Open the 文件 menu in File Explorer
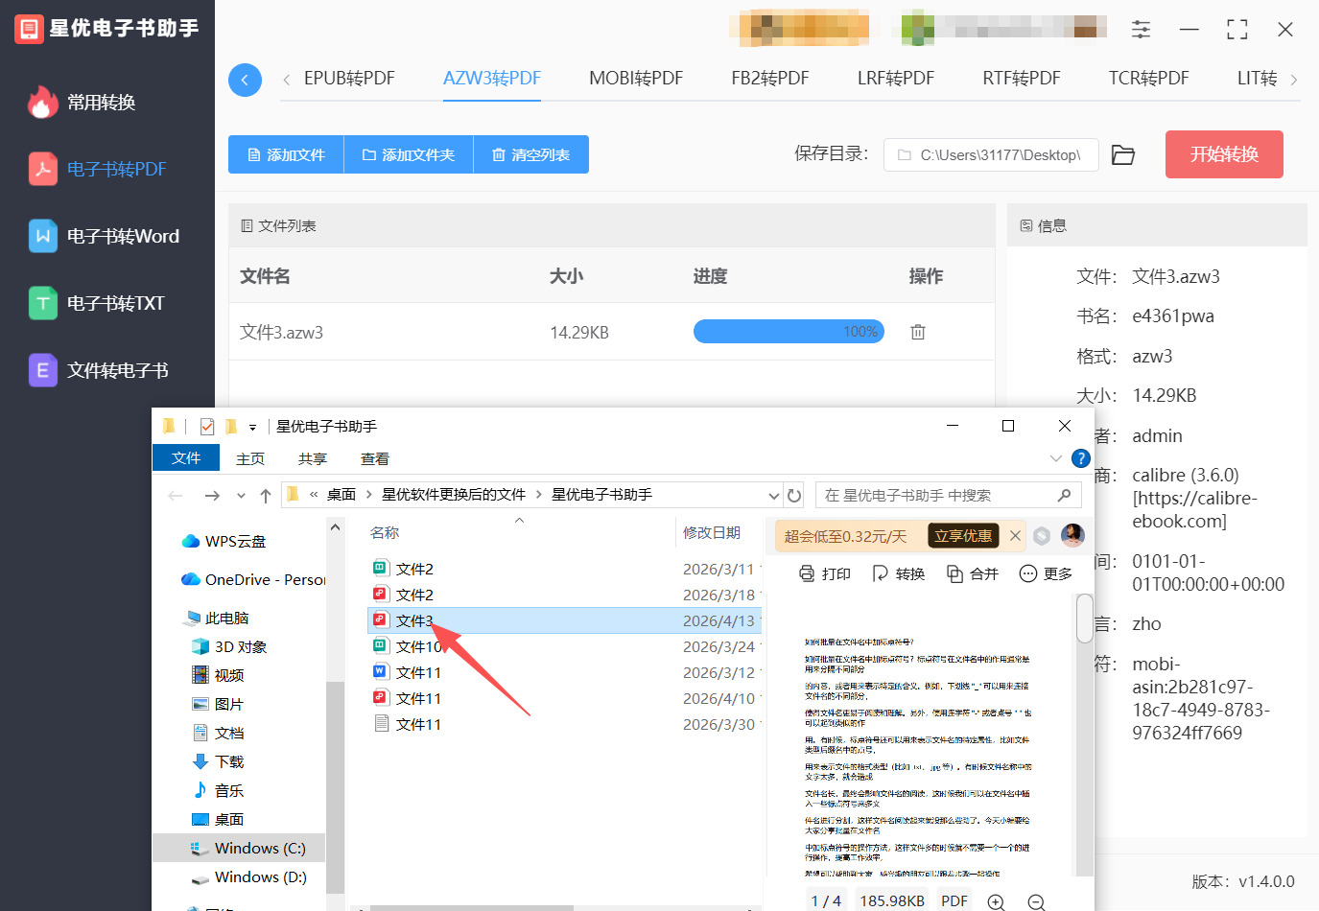 [186, 458]
